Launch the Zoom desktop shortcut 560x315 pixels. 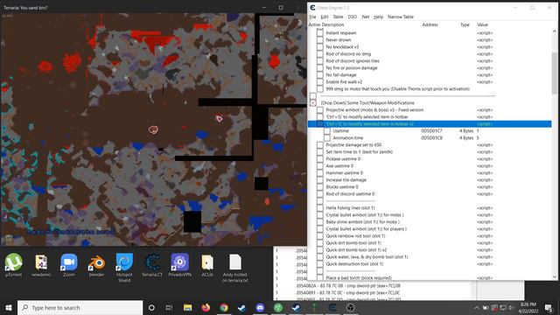pos(69,265)
